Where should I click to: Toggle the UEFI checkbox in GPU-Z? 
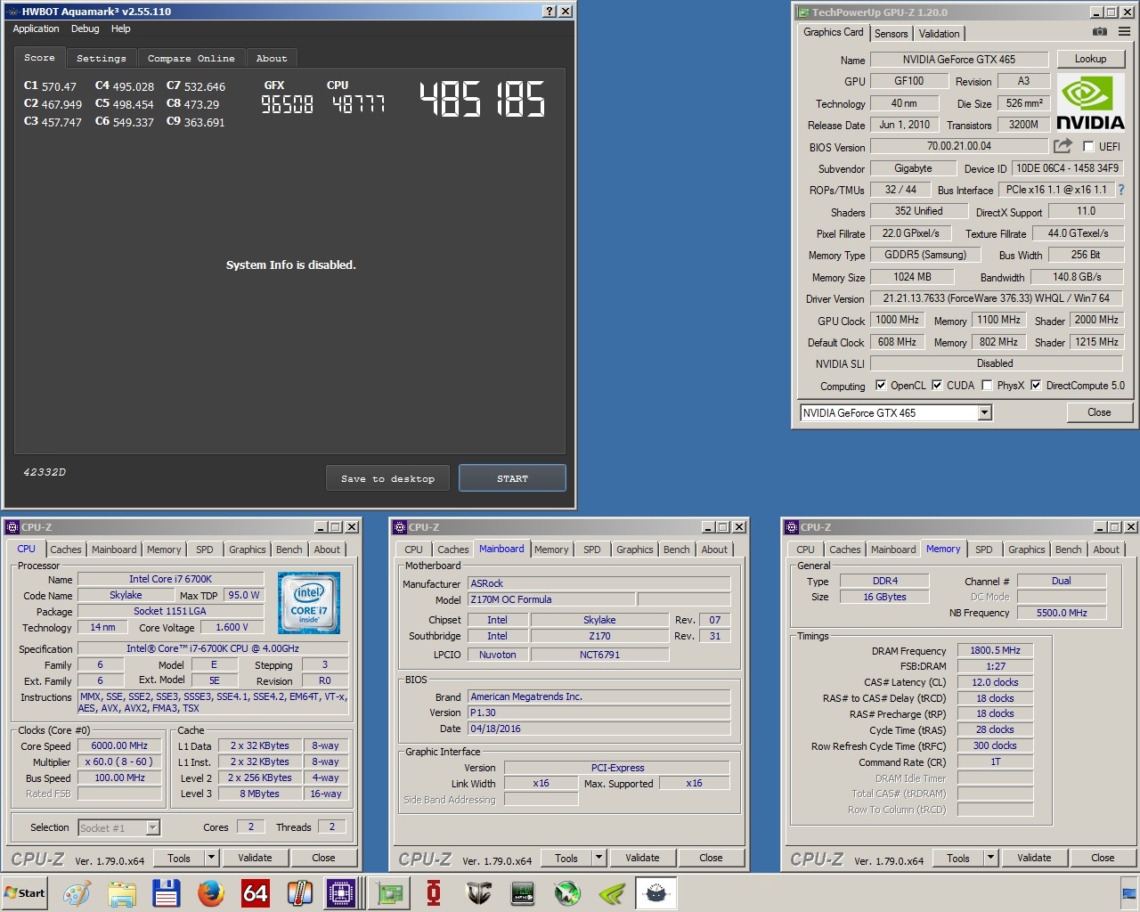(1088, 146)
